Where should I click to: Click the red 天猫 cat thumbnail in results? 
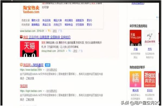[x=29, y=49]
